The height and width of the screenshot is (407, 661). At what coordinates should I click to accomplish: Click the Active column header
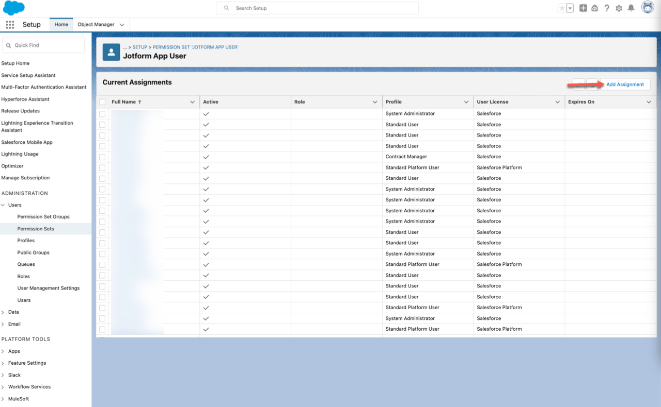(x=245, y=102)
